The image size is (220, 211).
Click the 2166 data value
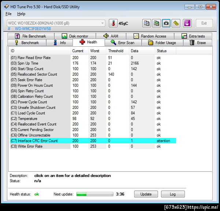point(135,63)
